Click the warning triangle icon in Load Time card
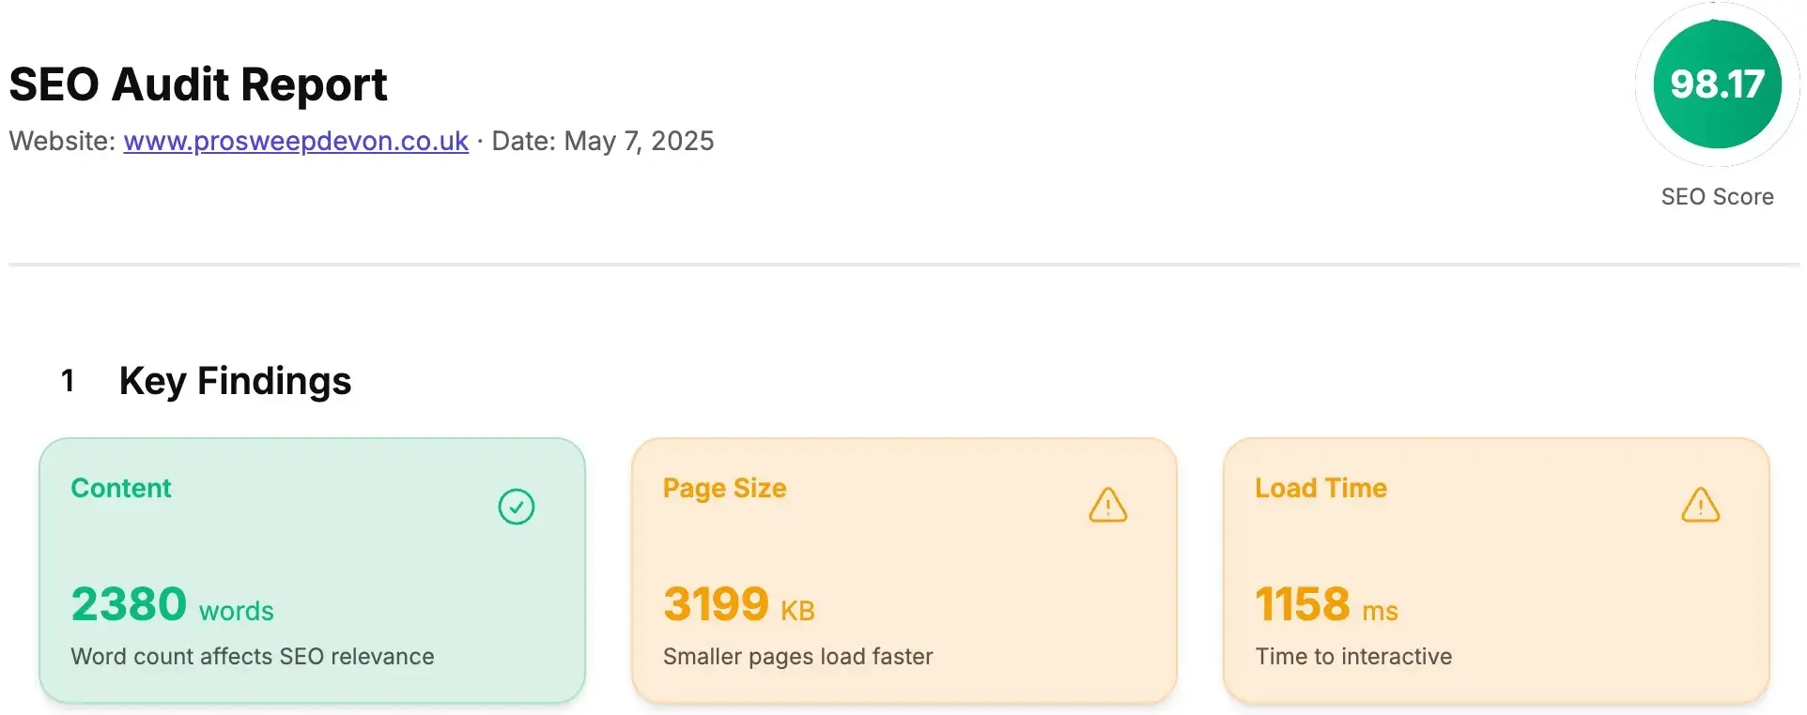 coord(1700,505)
